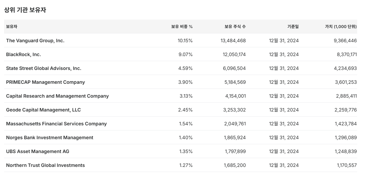Click the Northern Trust value 1,170,557
This screenshot has width=367, height=174.
pyautogui.click(x=347, y=165)
